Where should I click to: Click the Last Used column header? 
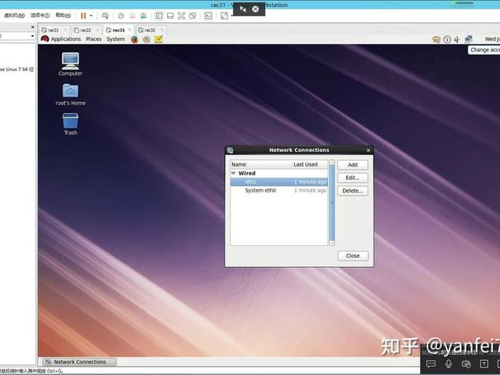(310, 164)
